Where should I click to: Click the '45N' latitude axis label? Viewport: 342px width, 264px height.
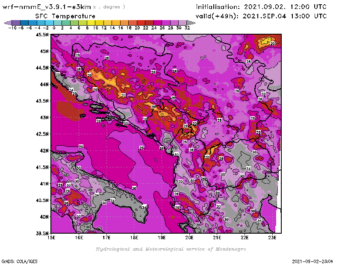pos(44,51)
